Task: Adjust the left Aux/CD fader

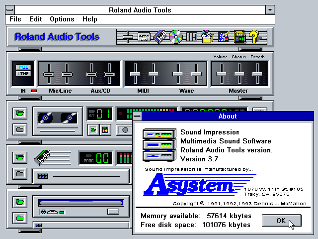Action: (91, 74)
